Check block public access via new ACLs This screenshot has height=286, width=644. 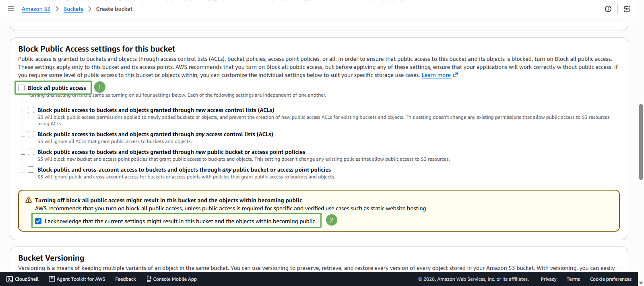point(31,110)
